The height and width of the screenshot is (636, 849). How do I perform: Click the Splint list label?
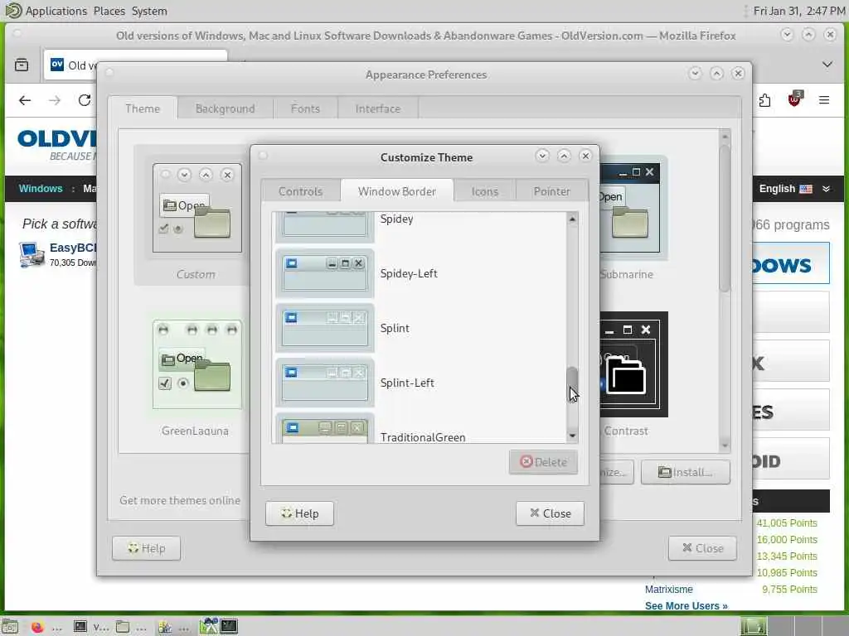coord(395,328)
